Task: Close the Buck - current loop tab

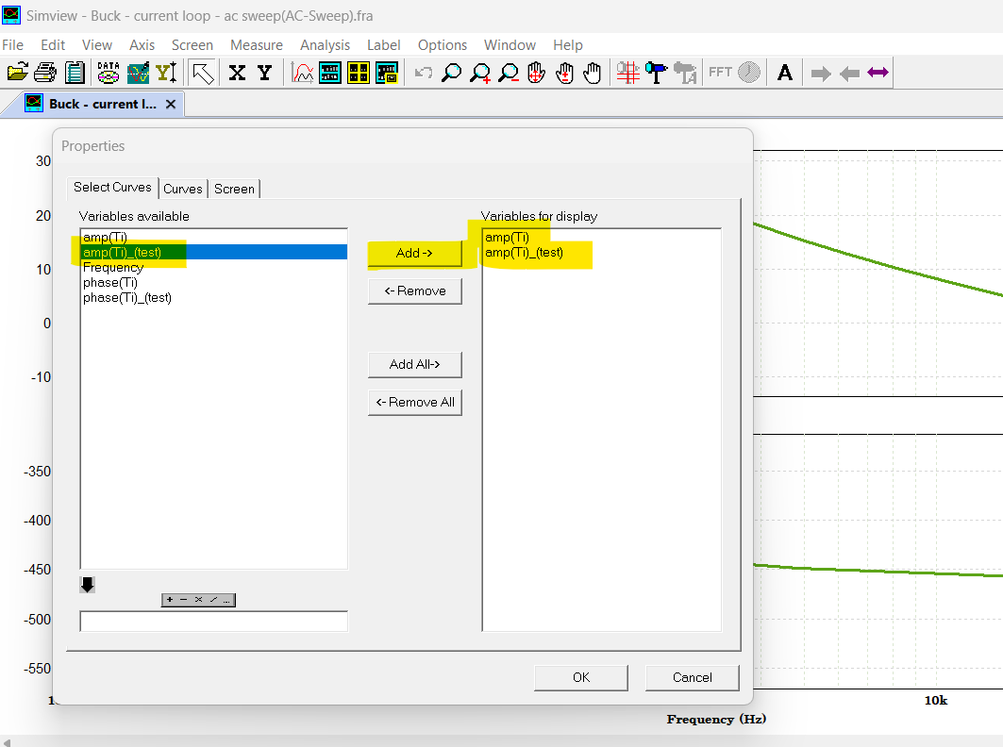Action: coord(171,105)
